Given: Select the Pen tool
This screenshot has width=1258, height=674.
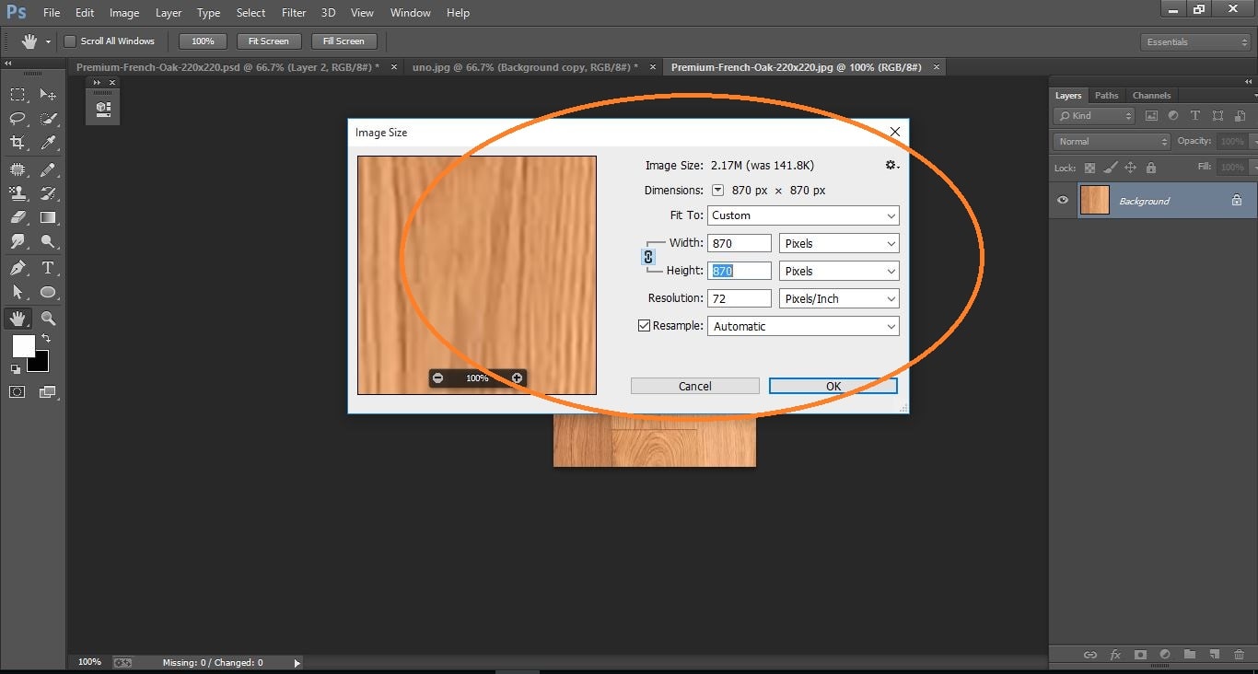Looking at the screenshot, I should pos(17,266).
